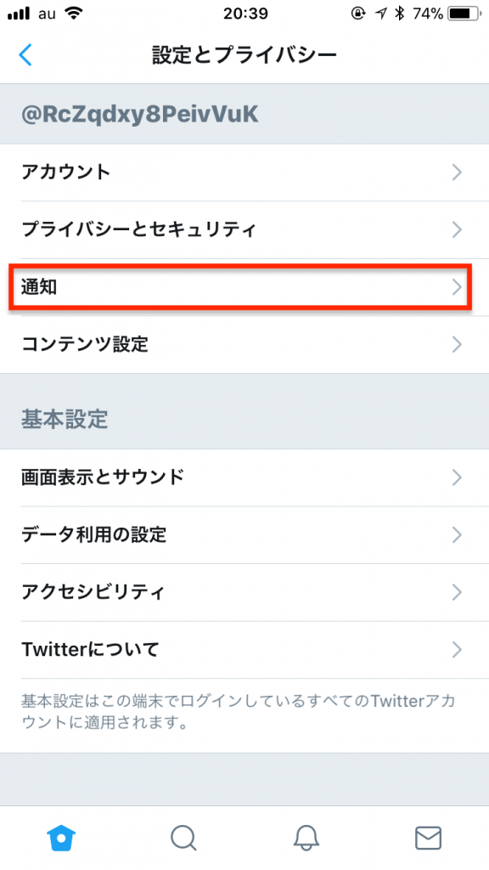Screen dimensions: 489x870
Task: Tap the Wi-Fi status icon
Action: point(73,14)
